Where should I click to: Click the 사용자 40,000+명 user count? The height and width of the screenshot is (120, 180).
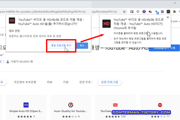22,62
